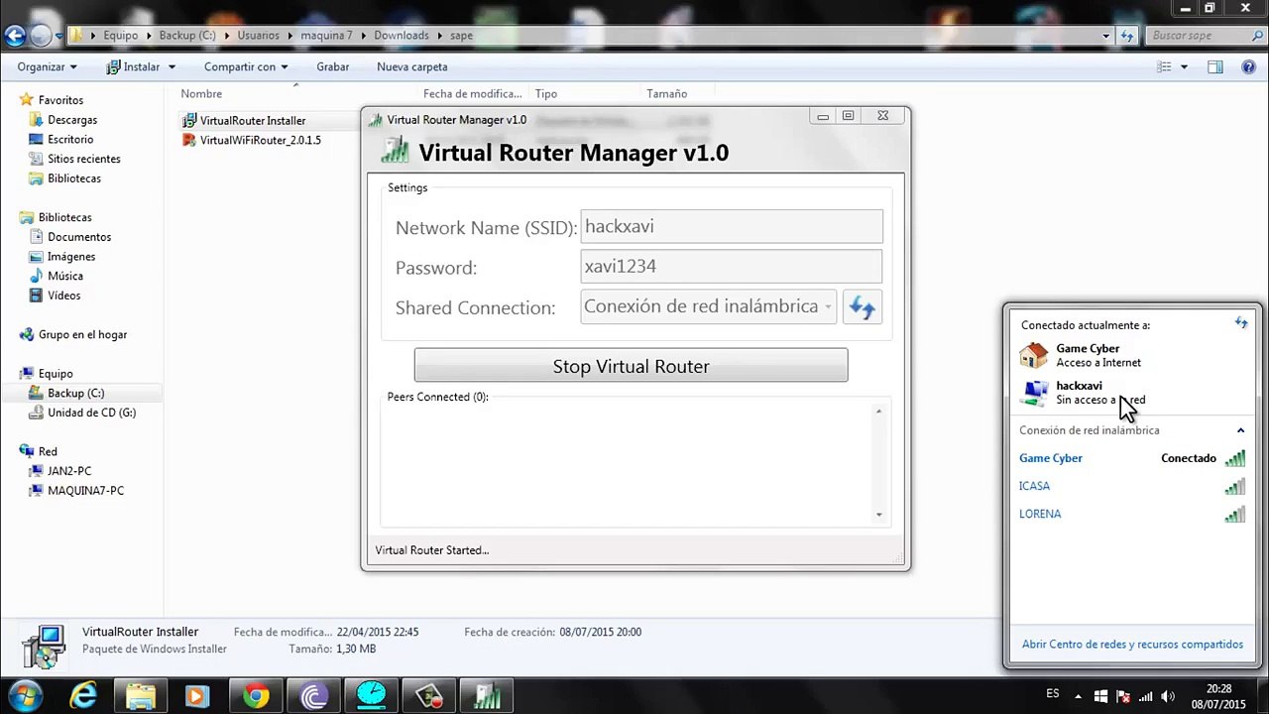Click the Usuarios breadcrumb in address bar
The image size is (1269, 714).
point(258,36)
